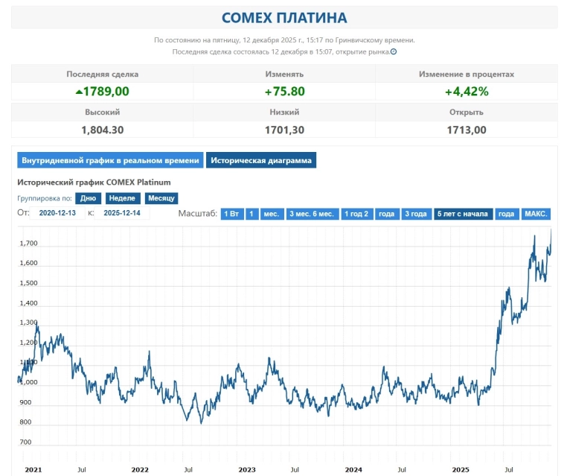Viewport: 564px width, 476px height.
Task: Click the 2023 x-axis label
Action: click(x=247, y=469)
